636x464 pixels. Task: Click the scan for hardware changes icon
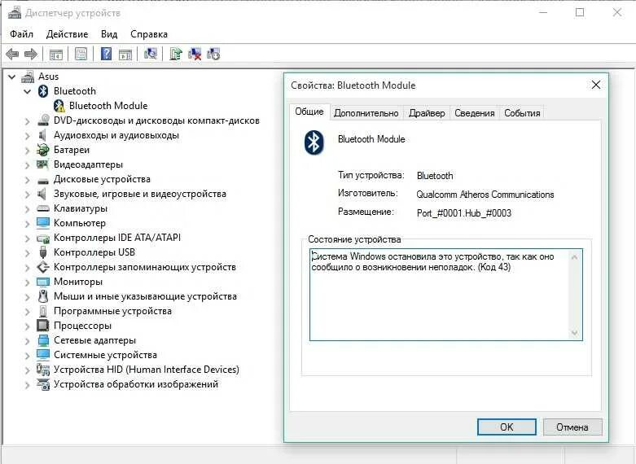click(x=151, y=54)
